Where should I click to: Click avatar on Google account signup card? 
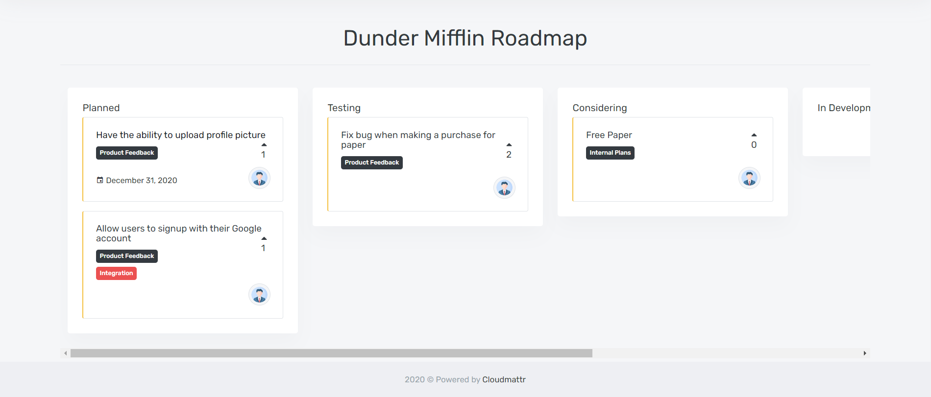259,295
